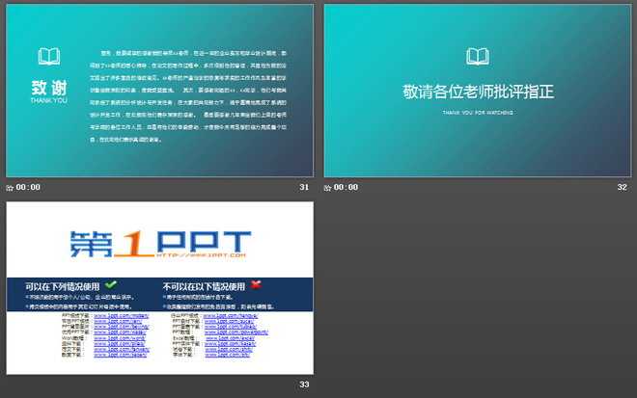Click slide number 31 label
The image size is (637, 398).
coord(304,187)
